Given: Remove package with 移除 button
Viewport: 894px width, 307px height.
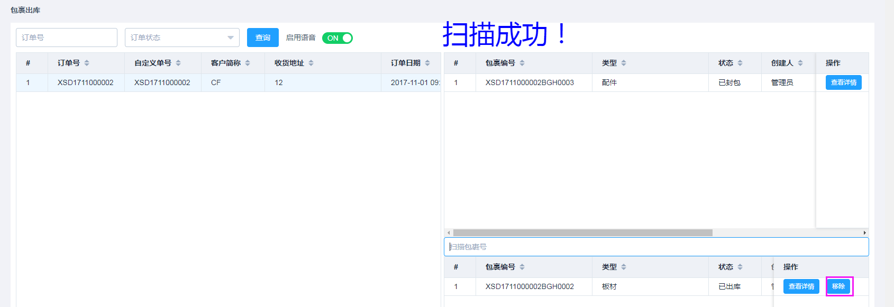Looking at the screenshot, I should [838, 286].
